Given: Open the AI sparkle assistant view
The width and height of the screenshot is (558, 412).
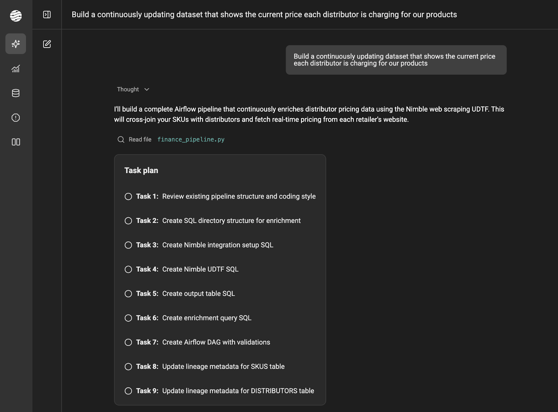Looking at the screenshot, I should [16, 44].
